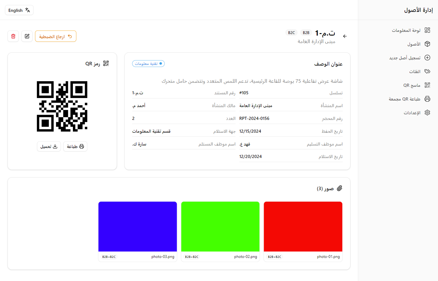
Task: Click the edit pencil icon
Action: pos(27,36)
